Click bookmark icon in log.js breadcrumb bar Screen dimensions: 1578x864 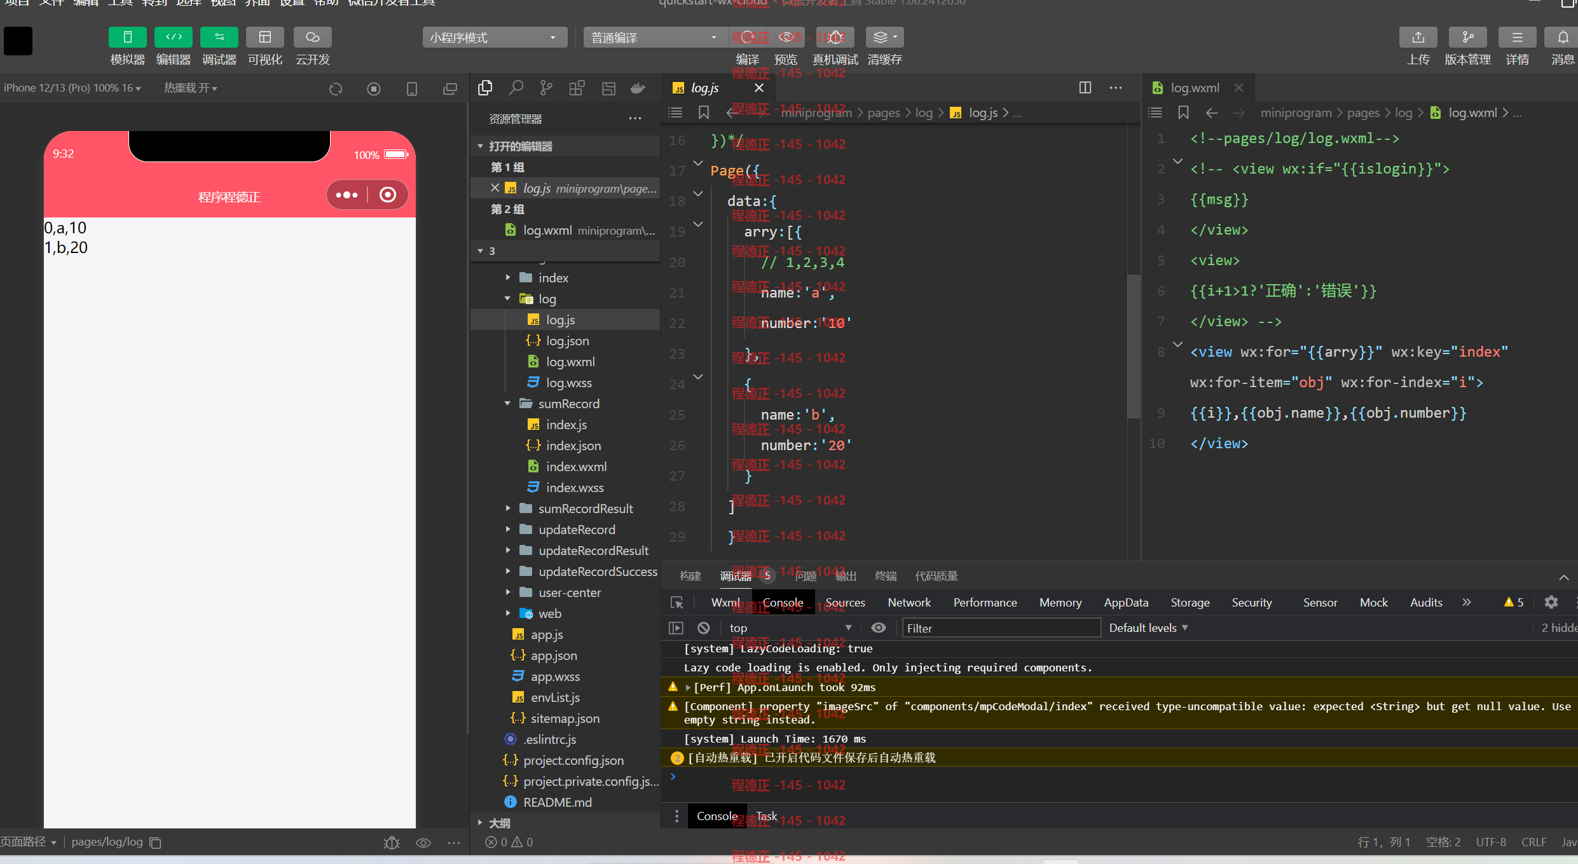703,113
